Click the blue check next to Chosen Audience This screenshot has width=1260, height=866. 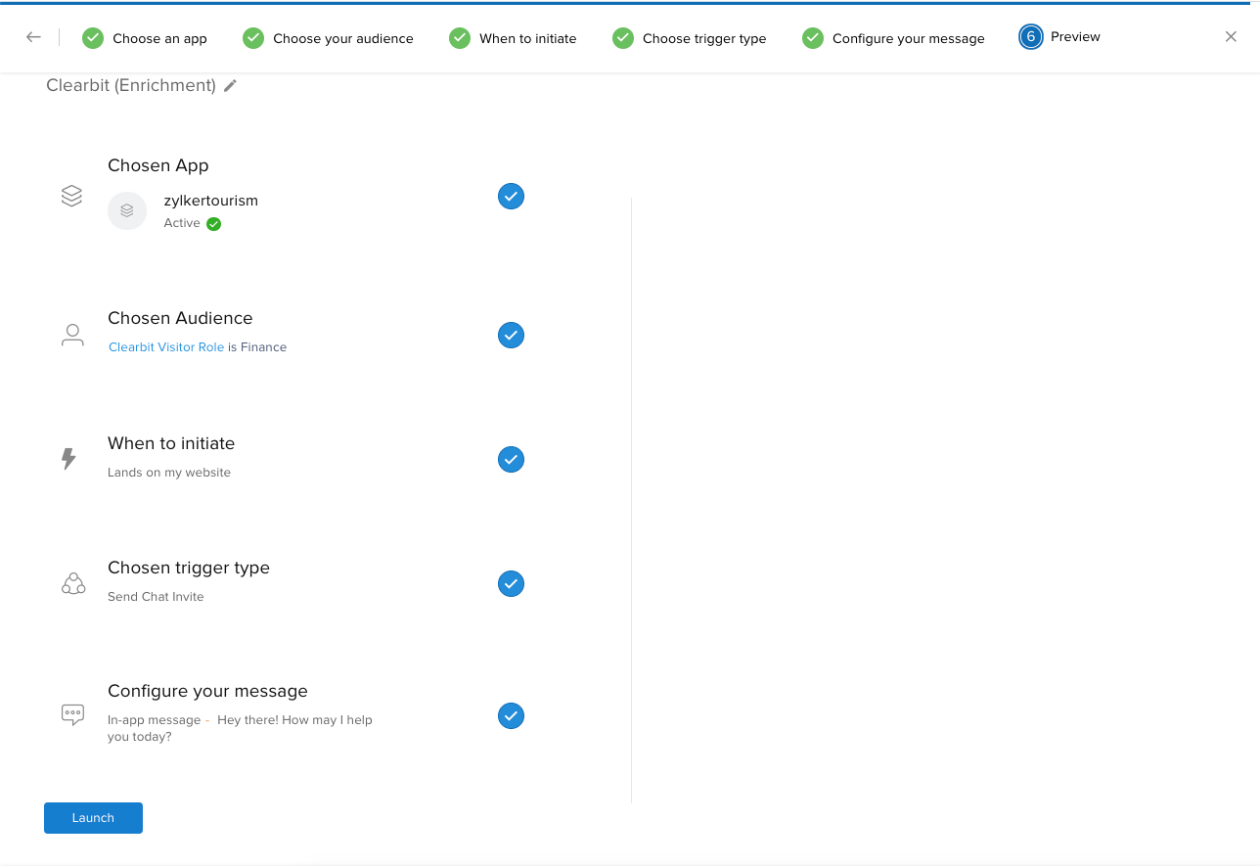pyautogui.click(x=511, y=336)
